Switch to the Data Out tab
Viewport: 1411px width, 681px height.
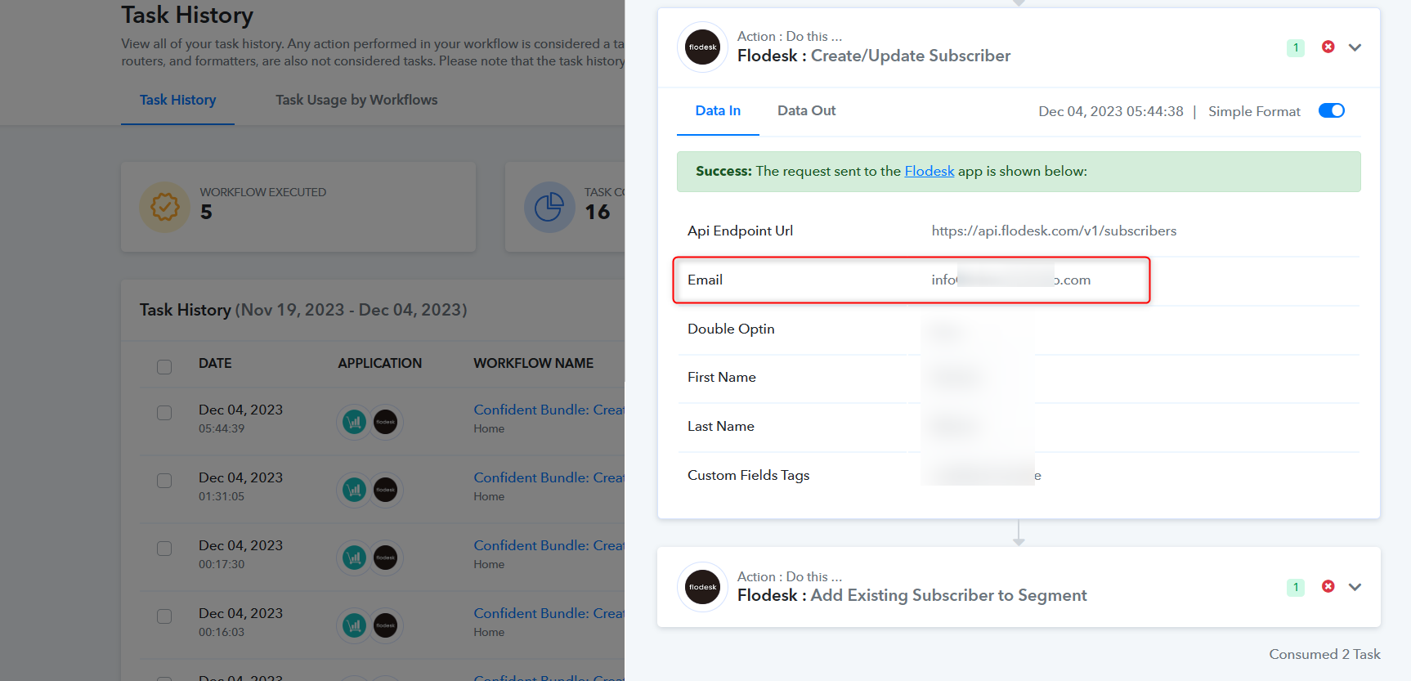coord(806,111)
